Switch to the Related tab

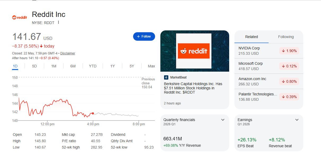pyautogui.click(x=251, y=37)
